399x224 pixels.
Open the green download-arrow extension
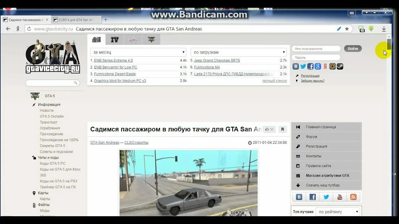click(x=371, y=29)
